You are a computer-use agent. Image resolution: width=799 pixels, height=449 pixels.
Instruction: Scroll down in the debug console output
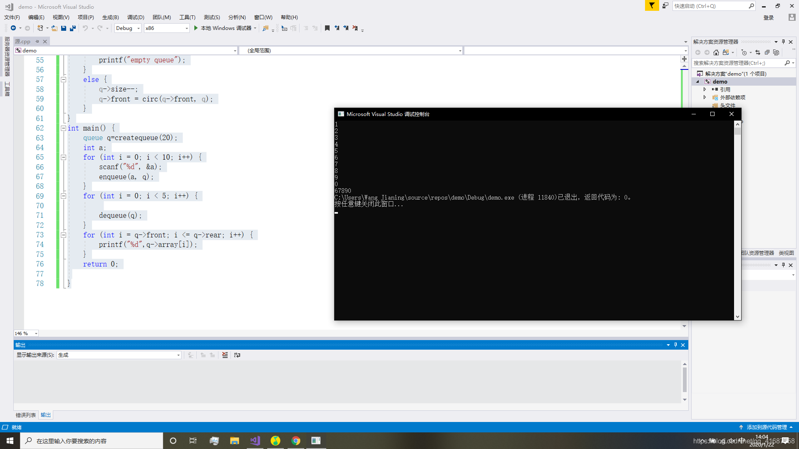[x=737, y=316]
